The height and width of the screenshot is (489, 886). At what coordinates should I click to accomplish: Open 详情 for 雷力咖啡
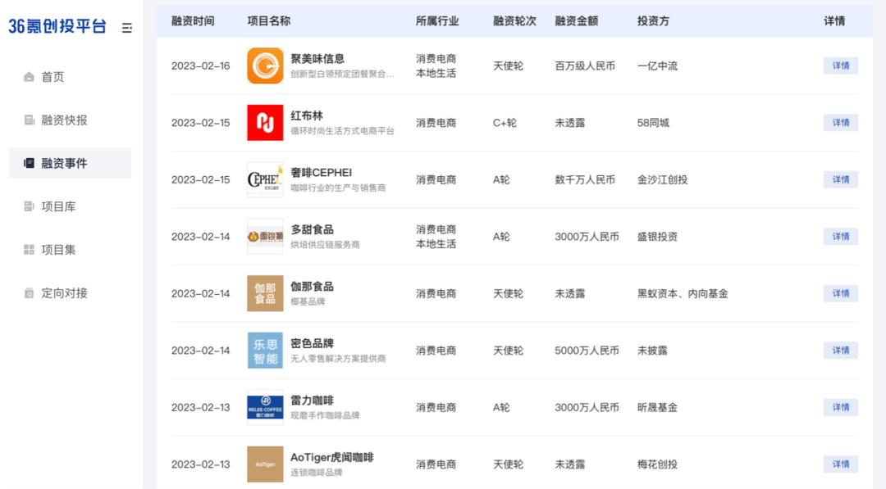[x=840, y=407]
